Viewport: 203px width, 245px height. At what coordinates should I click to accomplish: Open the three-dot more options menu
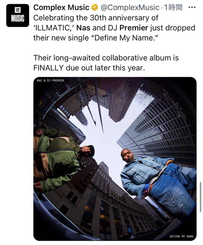(x=192, y=7)
